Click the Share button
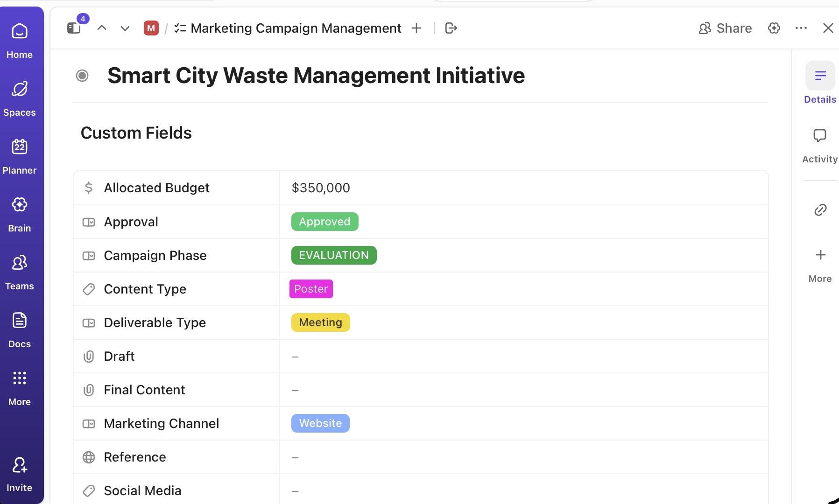 [725, 28]
